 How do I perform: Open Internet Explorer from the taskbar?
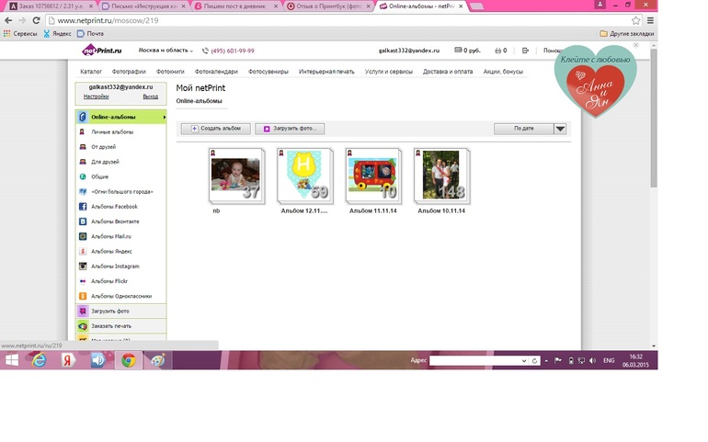coord(40,360)
